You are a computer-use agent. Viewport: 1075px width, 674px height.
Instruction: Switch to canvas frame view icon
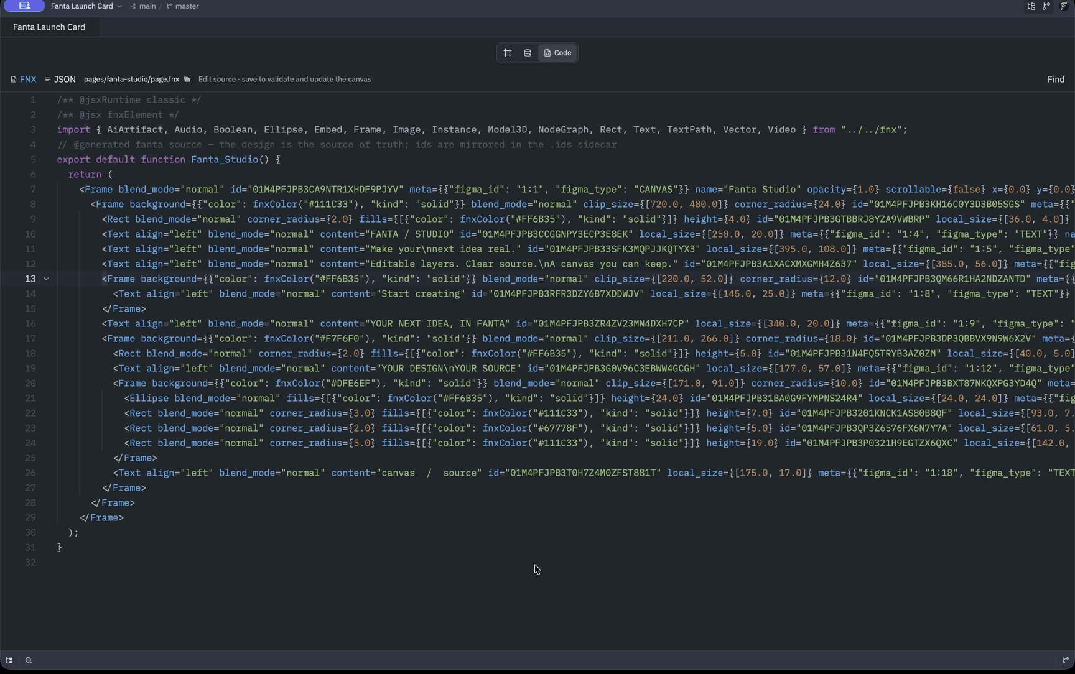508,53
